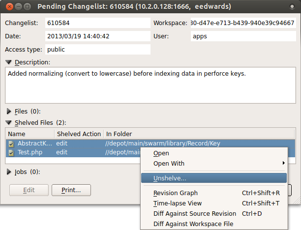The height and width of the screenshot is (230, 301).
Task: Click the Access type field
Action: click(x=98, y=50)
